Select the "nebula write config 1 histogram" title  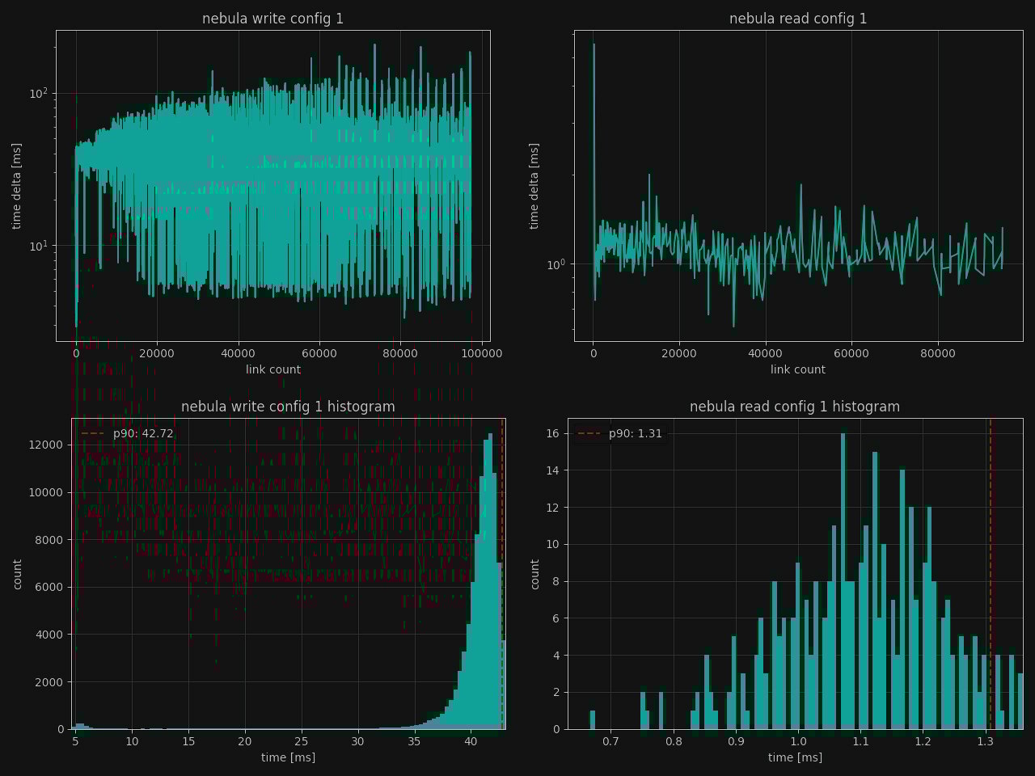coord(288,407)
